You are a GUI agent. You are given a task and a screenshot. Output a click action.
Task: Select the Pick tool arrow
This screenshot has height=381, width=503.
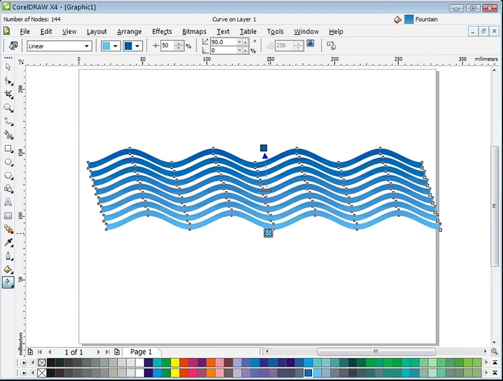tap(8, 67)
